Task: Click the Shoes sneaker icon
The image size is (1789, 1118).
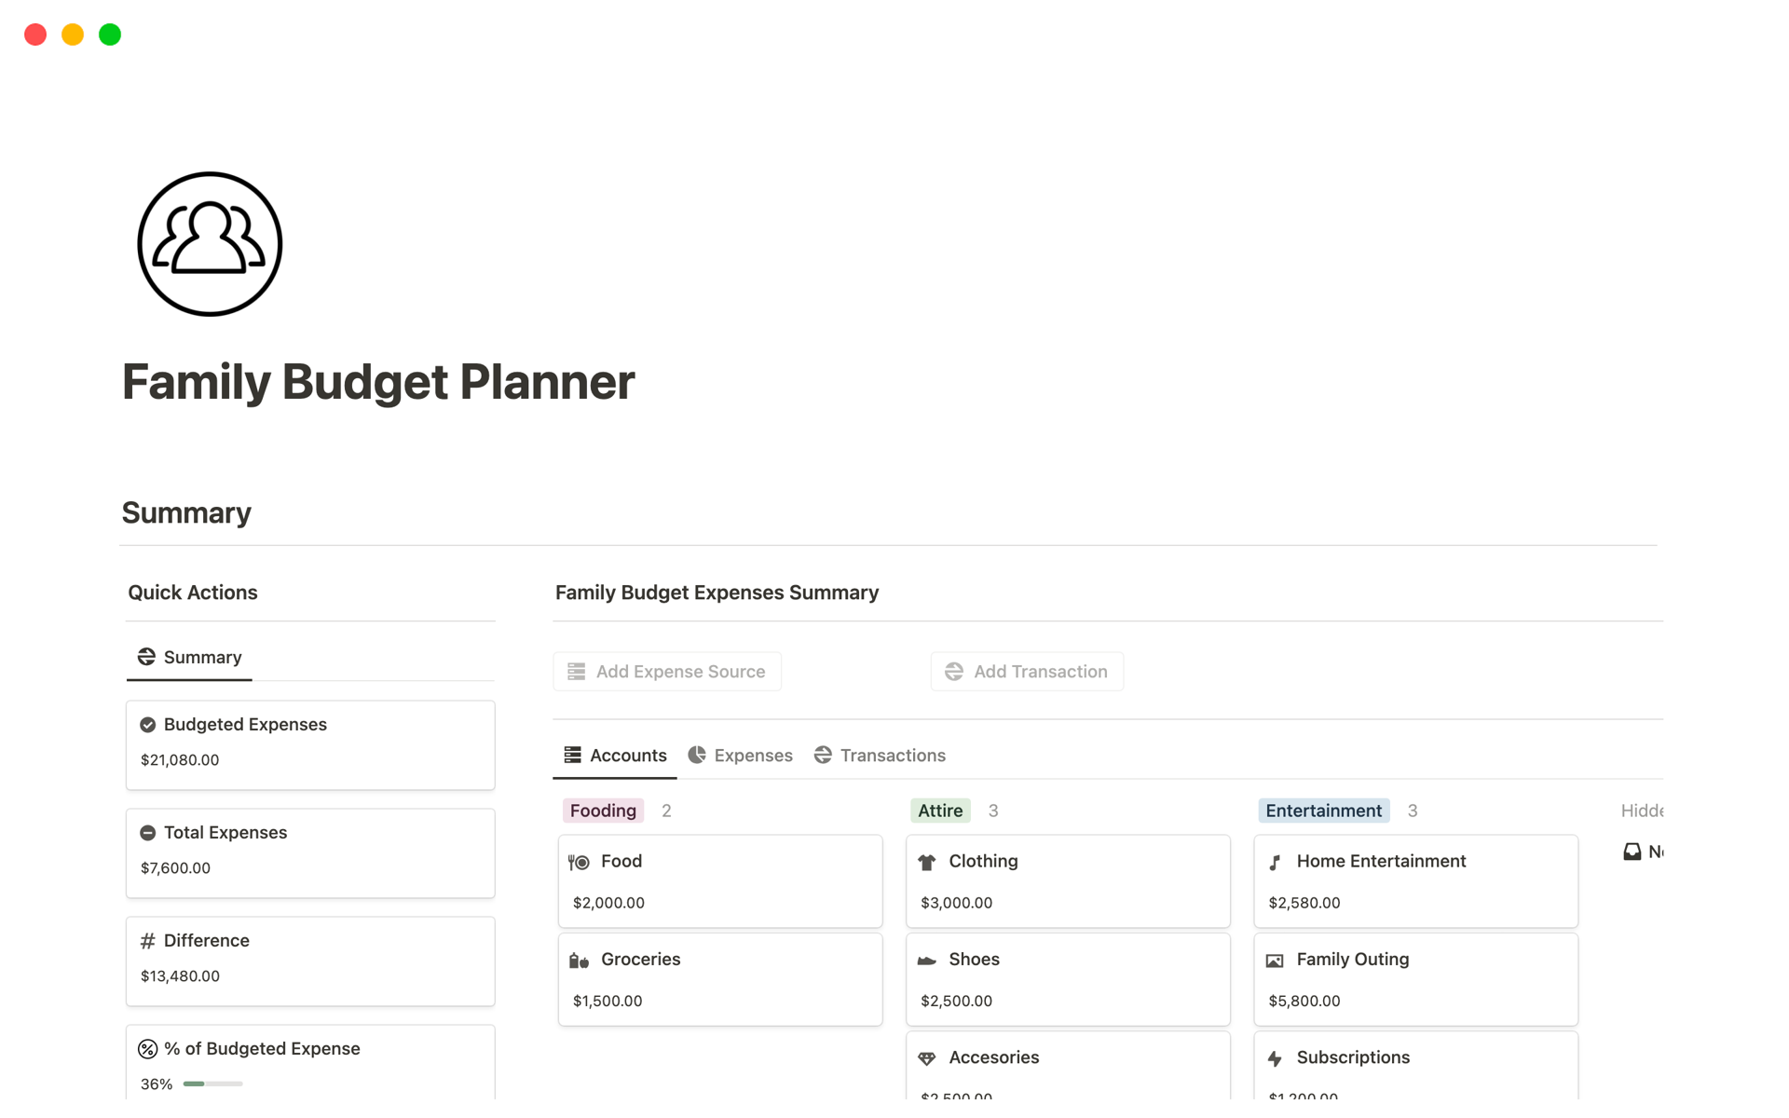Action: click(926, 961)
